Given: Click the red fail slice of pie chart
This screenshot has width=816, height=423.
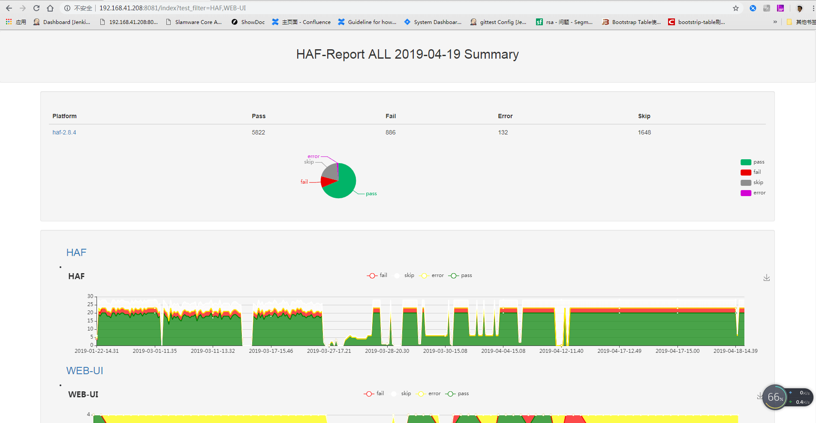Looking at the screenshot, I should click(x=328, y=182).
